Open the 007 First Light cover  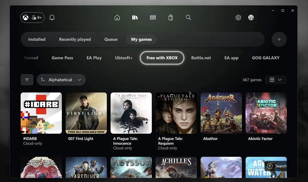(86, 113)
